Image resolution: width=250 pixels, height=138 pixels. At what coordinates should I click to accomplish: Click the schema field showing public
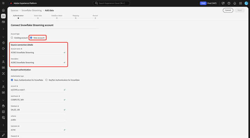coord(38,120)
